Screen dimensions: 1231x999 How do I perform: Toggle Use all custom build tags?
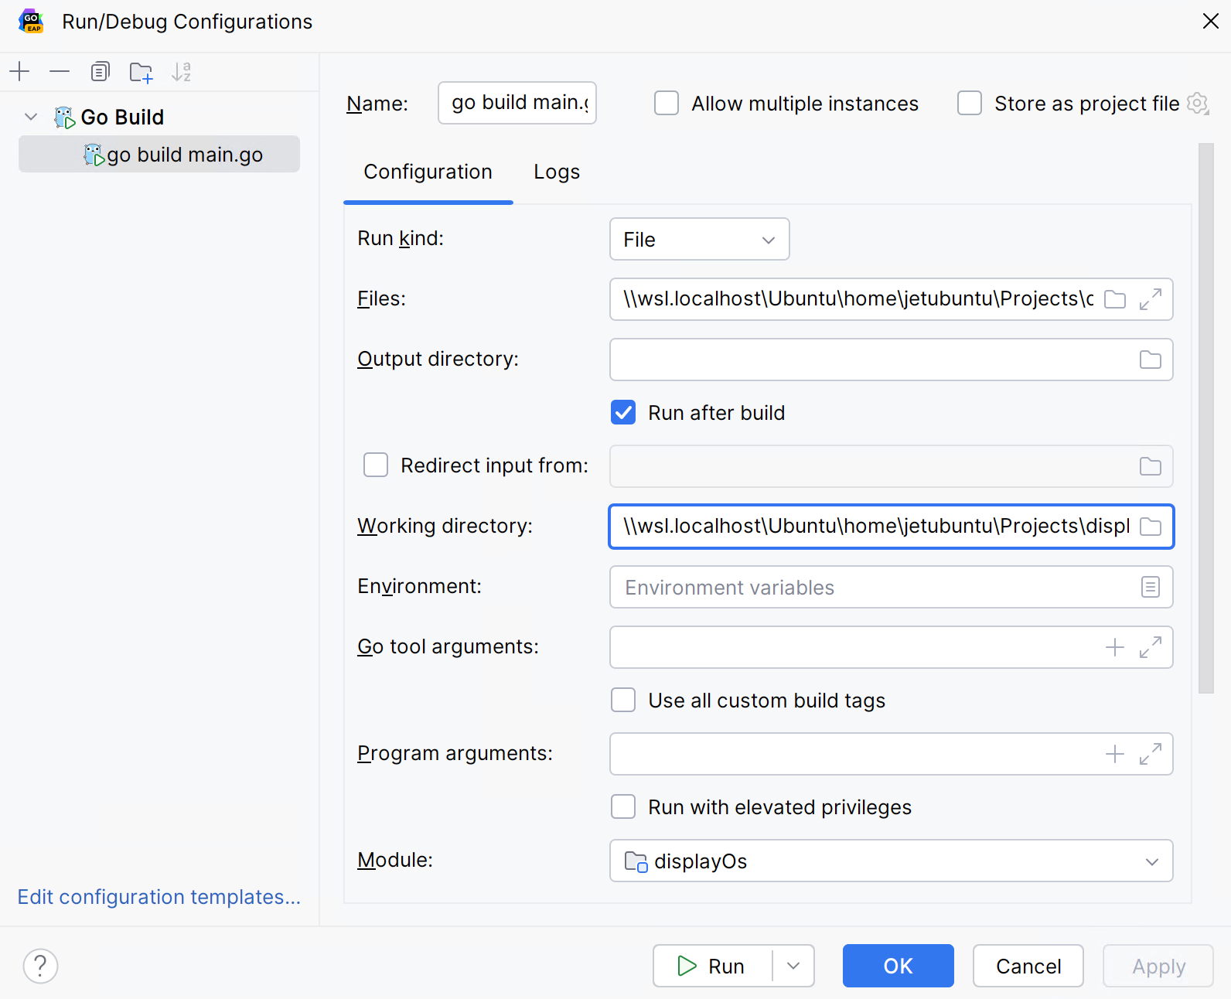pyautogui.click(x=623, y=700)
